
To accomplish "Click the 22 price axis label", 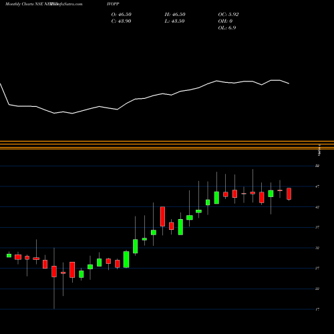I will tap(317, 289).
